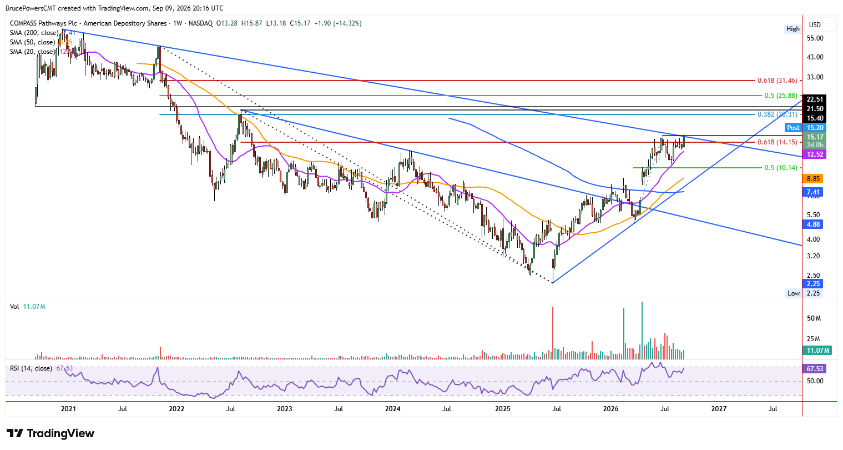
Task: Click the Vol 11.07M indicator label
Action: point(28,307)
